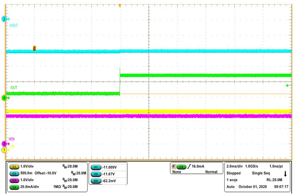Click the October 01, 2020 date
This screenshot has width=295, height=196.
tap(253, 187)
